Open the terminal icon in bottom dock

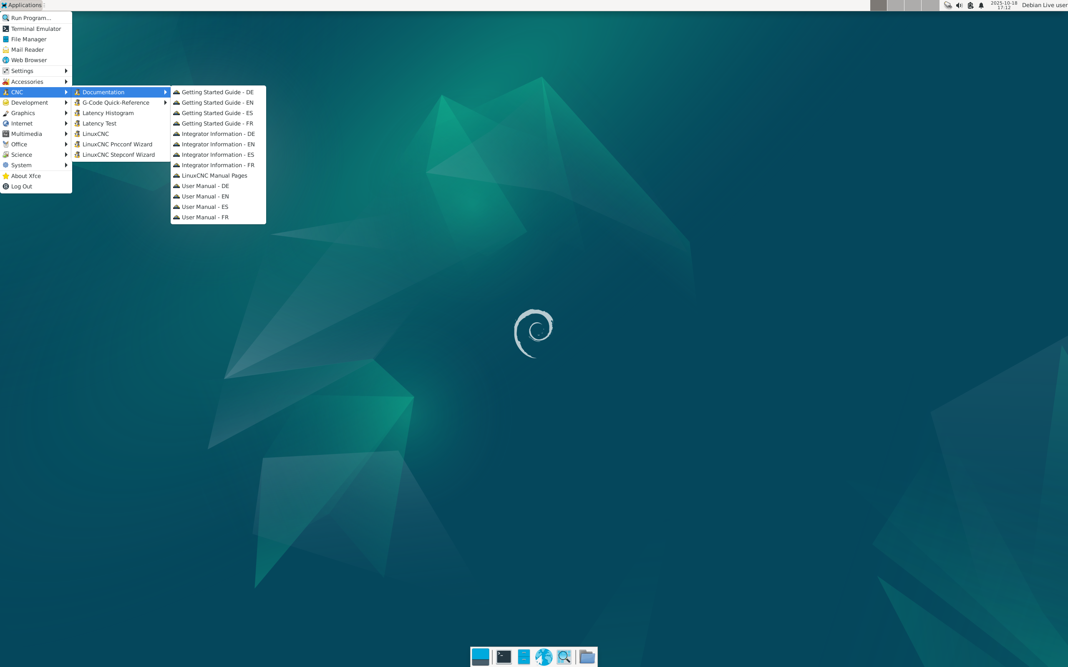(x=504, y=657)
